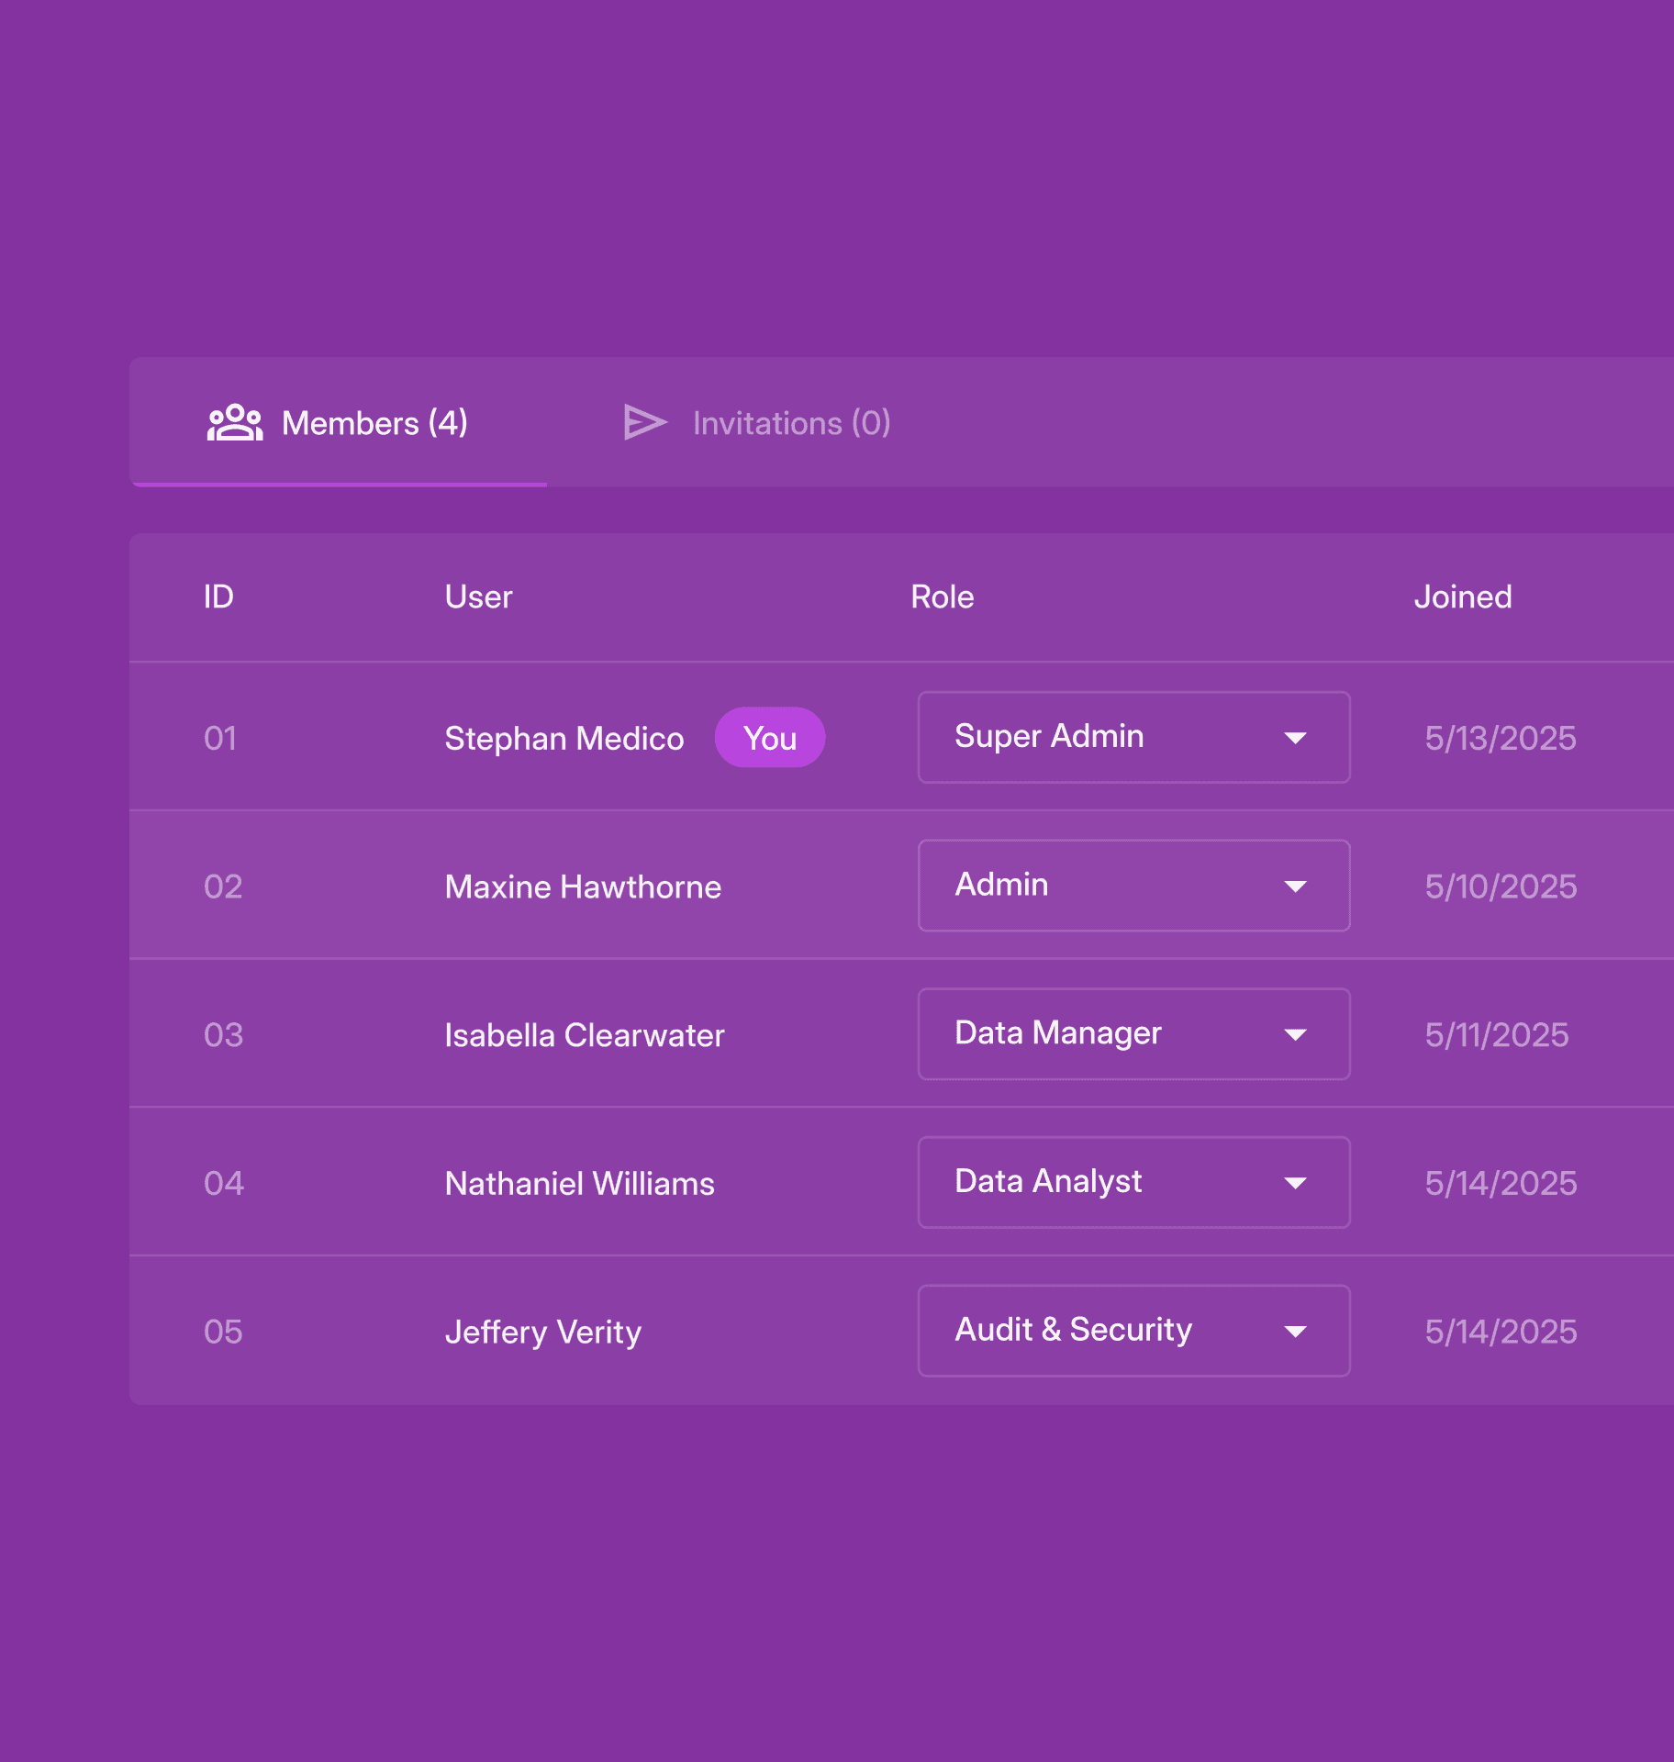
Task: Open Jeffery Verity's Audit & Security role dropdown
Action: tap(1133, 1331)
